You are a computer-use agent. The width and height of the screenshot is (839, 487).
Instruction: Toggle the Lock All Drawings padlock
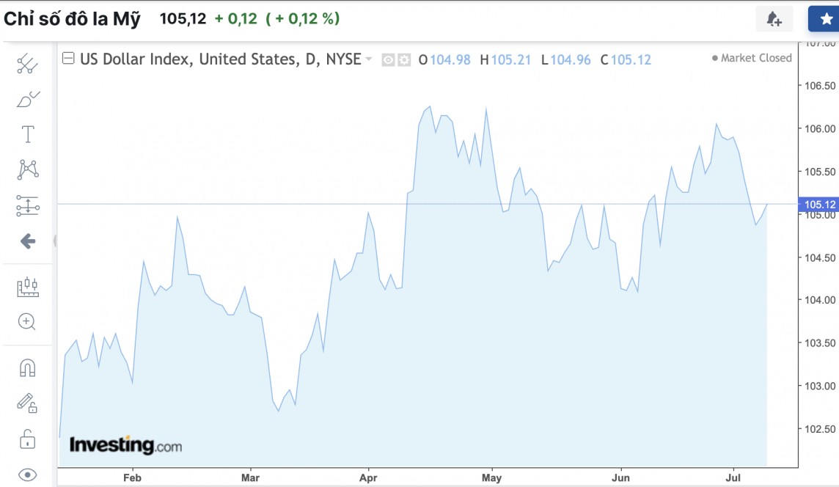coord(27,439)
